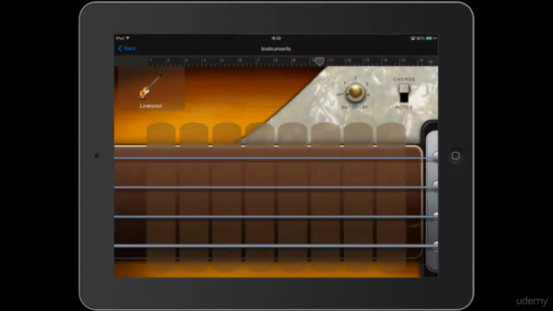Jump to bar 1 on the ruler
Viewport: 553px width, 311px height.
coord(150,61)
